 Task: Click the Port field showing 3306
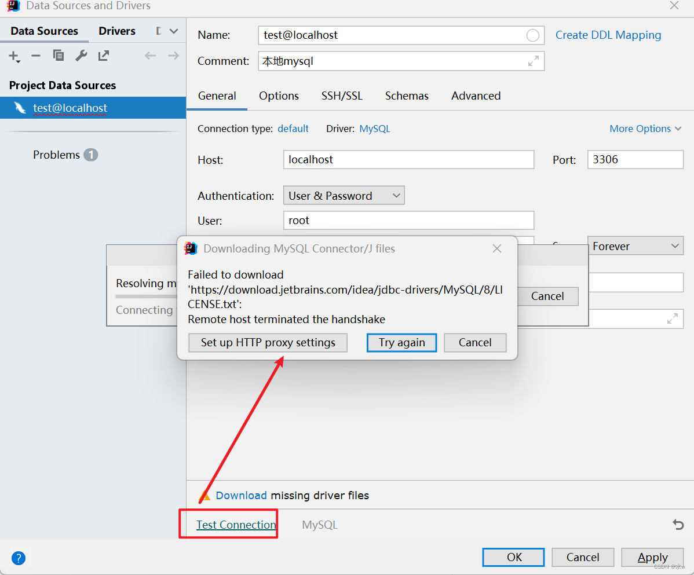click(635, 160)
